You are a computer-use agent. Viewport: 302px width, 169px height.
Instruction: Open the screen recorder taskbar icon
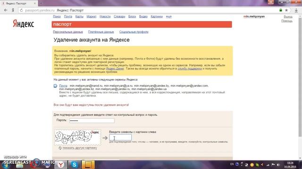88,165
